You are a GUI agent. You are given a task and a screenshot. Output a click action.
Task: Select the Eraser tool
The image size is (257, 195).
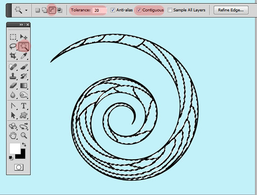[13, 86]
